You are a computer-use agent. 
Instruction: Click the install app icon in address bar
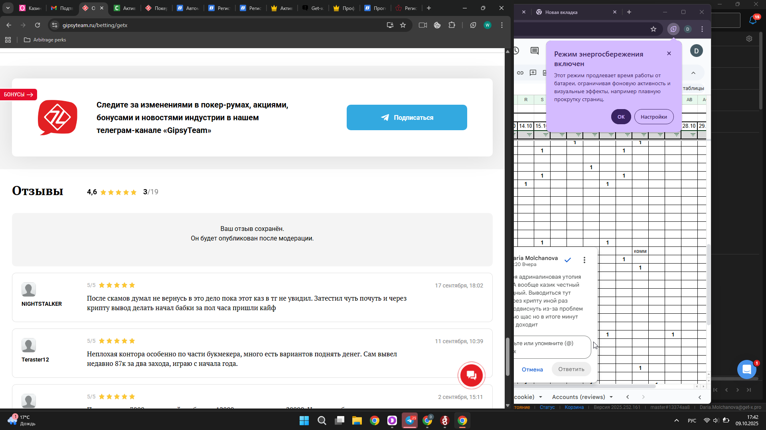[390, 25]
